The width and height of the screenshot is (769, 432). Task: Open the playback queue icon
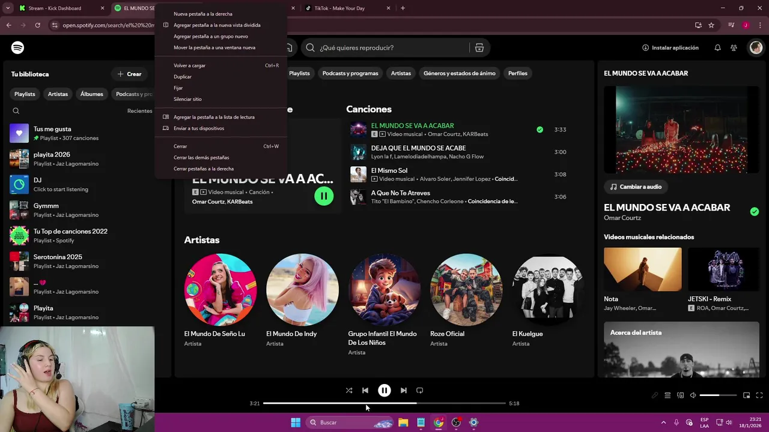(667, 395)
